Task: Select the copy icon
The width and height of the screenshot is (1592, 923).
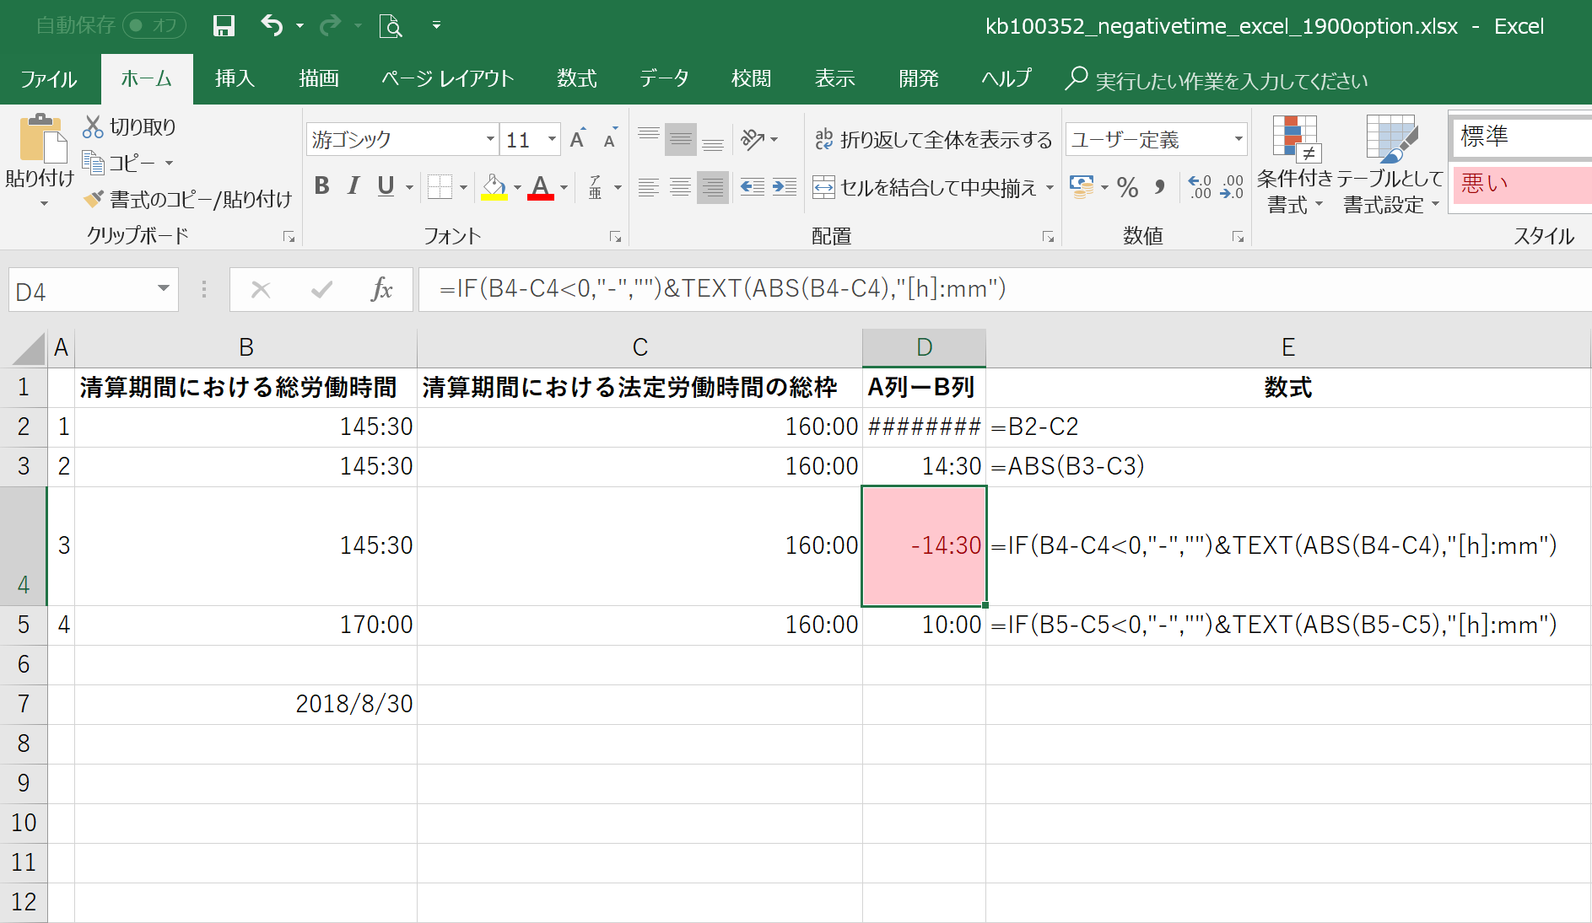Action: tap(93, 163)
